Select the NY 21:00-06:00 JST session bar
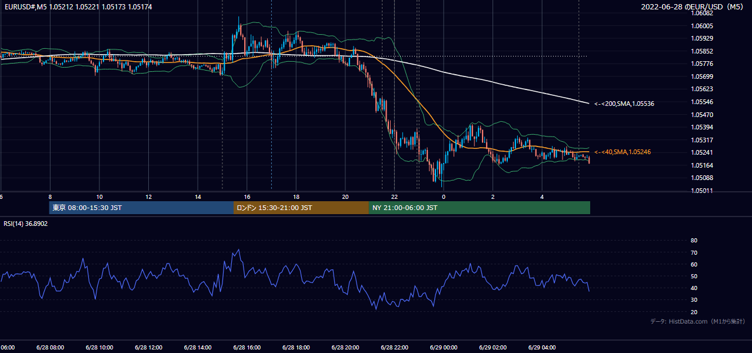This screenshot has width=752, height=353. point(480,208)
